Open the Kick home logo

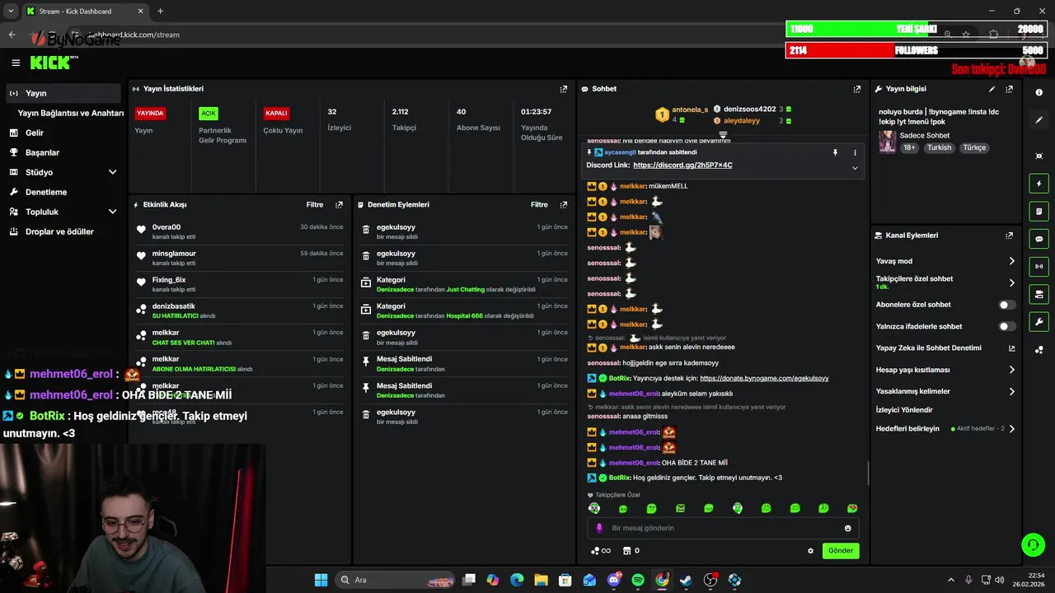click(51, 63)
